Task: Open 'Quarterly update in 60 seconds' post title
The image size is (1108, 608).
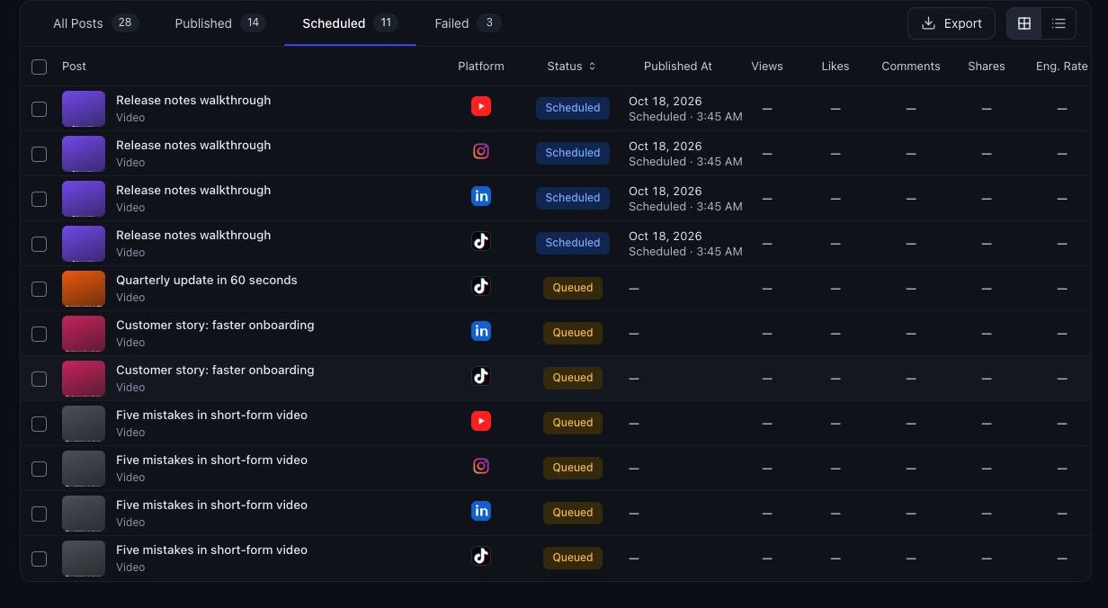Action: coord(207,281)
